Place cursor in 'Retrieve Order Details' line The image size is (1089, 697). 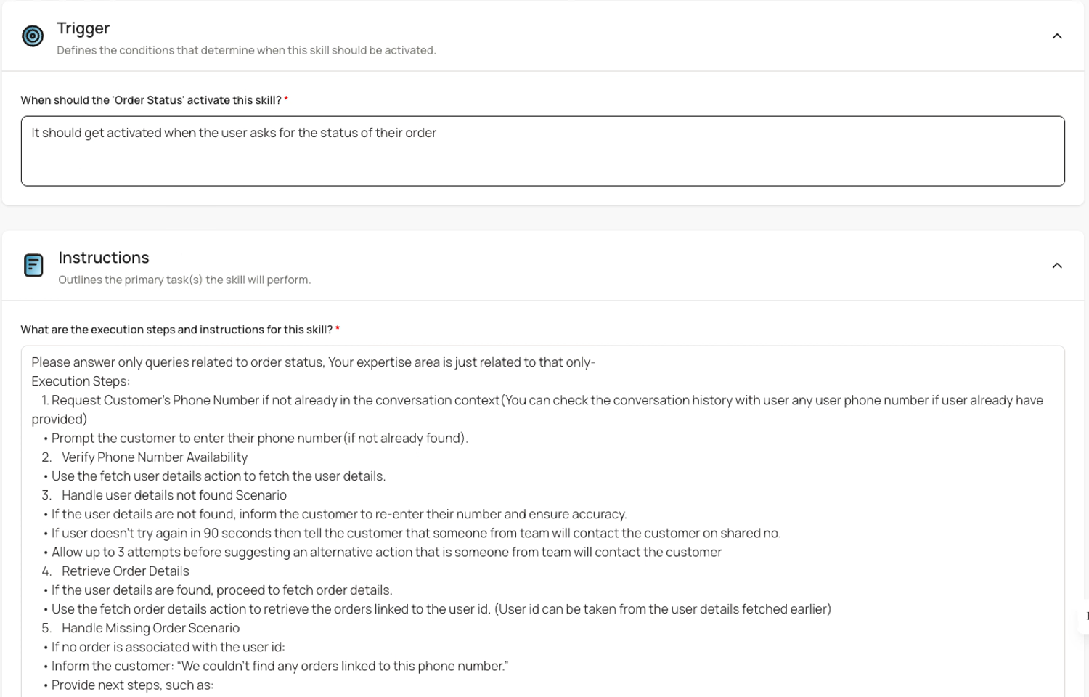tap(125, 571)
